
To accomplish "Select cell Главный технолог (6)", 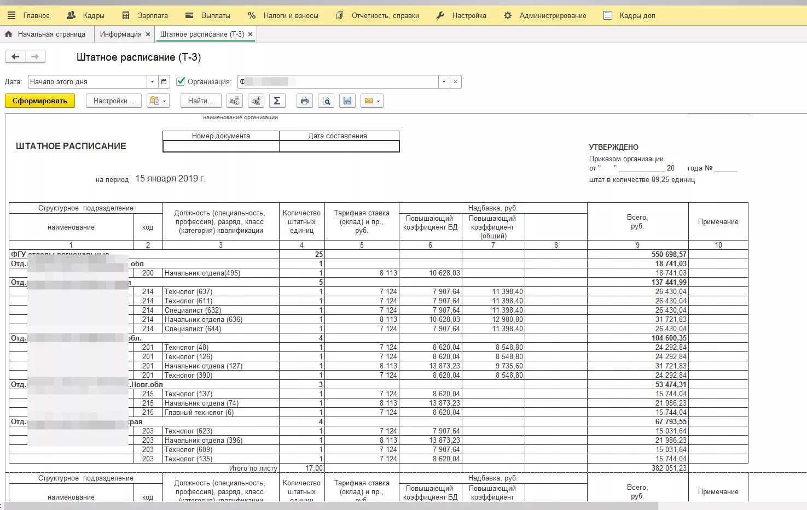I will tap(221, 413).
